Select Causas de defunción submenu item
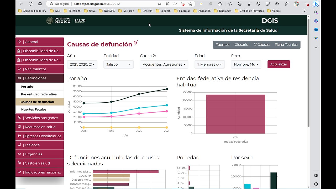The image size is (336, 189). pyautogui.click(x=40, y=102)
